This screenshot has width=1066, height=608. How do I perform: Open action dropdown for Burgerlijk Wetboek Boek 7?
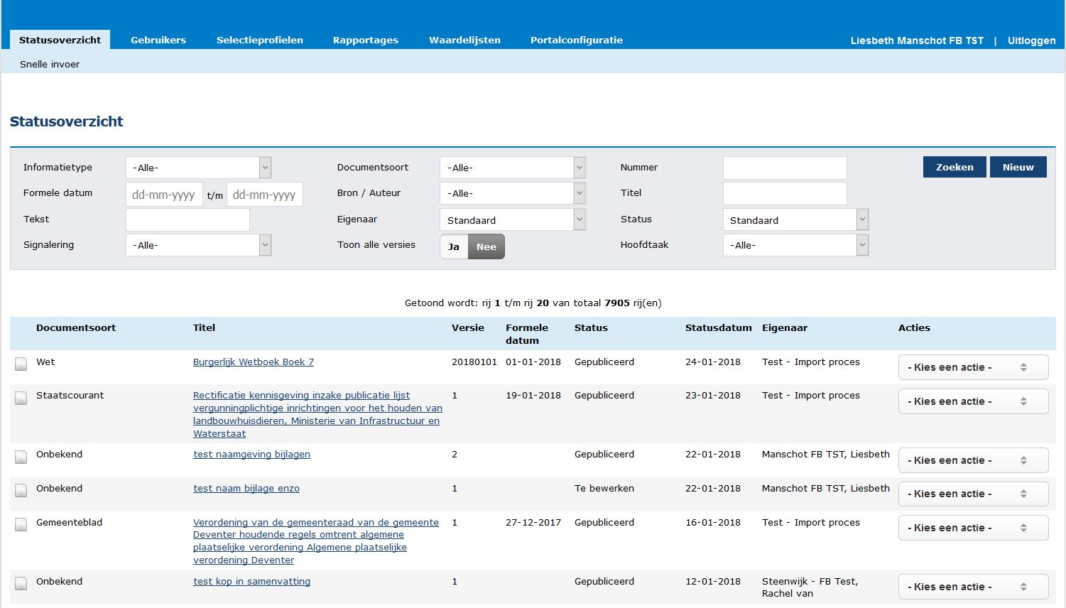(973, 367)
